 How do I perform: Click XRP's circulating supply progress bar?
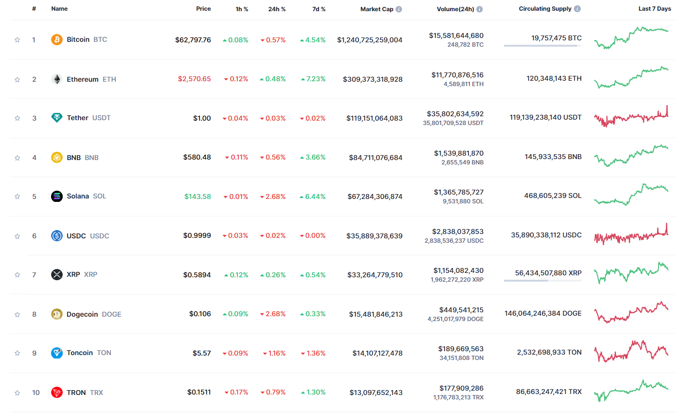(x=543, y=281)
